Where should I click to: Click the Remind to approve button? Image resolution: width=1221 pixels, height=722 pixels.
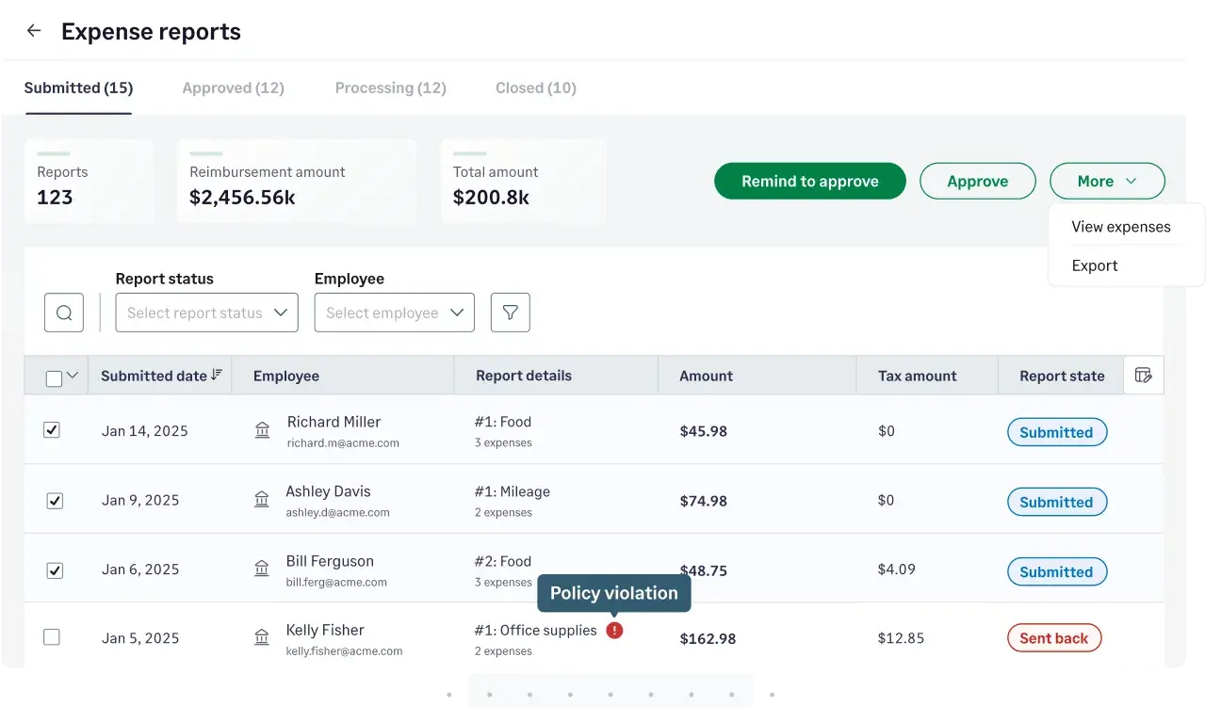[809, 181]
